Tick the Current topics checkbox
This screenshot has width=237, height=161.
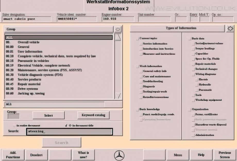pyautogui.click(x=138, y=39)
